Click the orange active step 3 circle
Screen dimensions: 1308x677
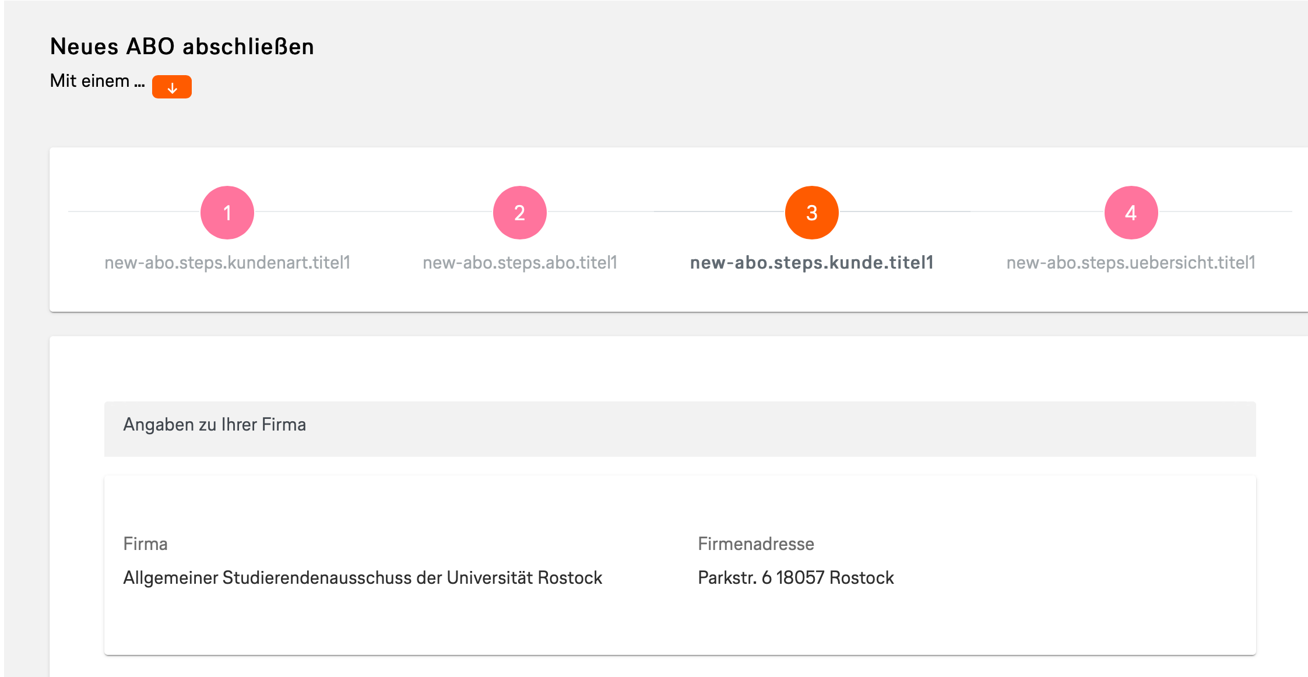point(812,213)
